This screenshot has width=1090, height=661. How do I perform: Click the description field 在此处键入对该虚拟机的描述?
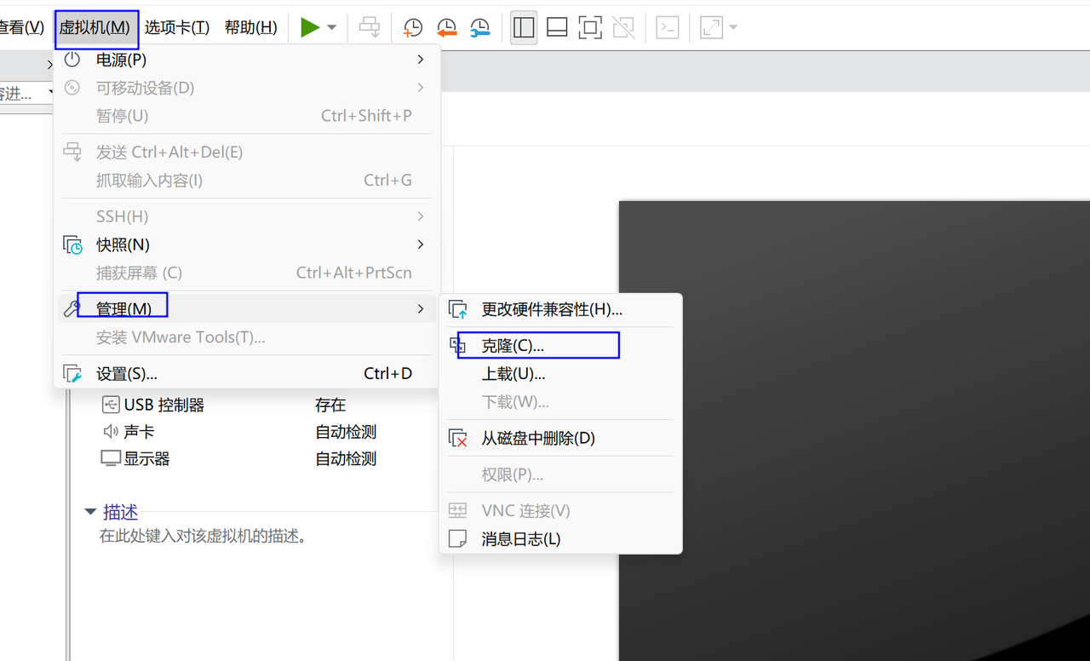(x=203, y=537)
